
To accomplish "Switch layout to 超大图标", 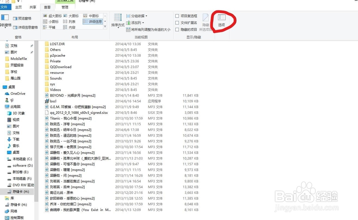I will 53,16.
